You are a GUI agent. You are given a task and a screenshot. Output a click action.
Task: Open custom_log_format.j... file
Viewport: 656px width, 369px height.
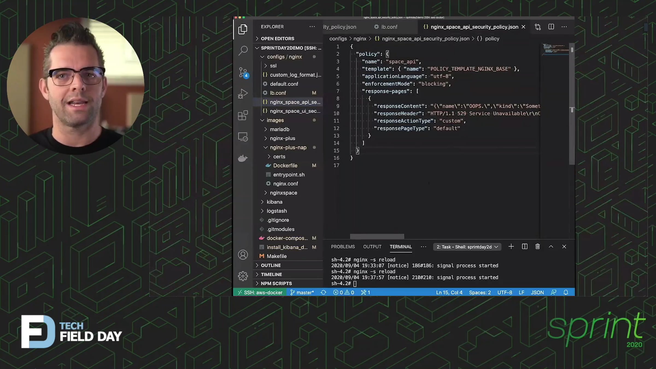[x=288, y=75]
